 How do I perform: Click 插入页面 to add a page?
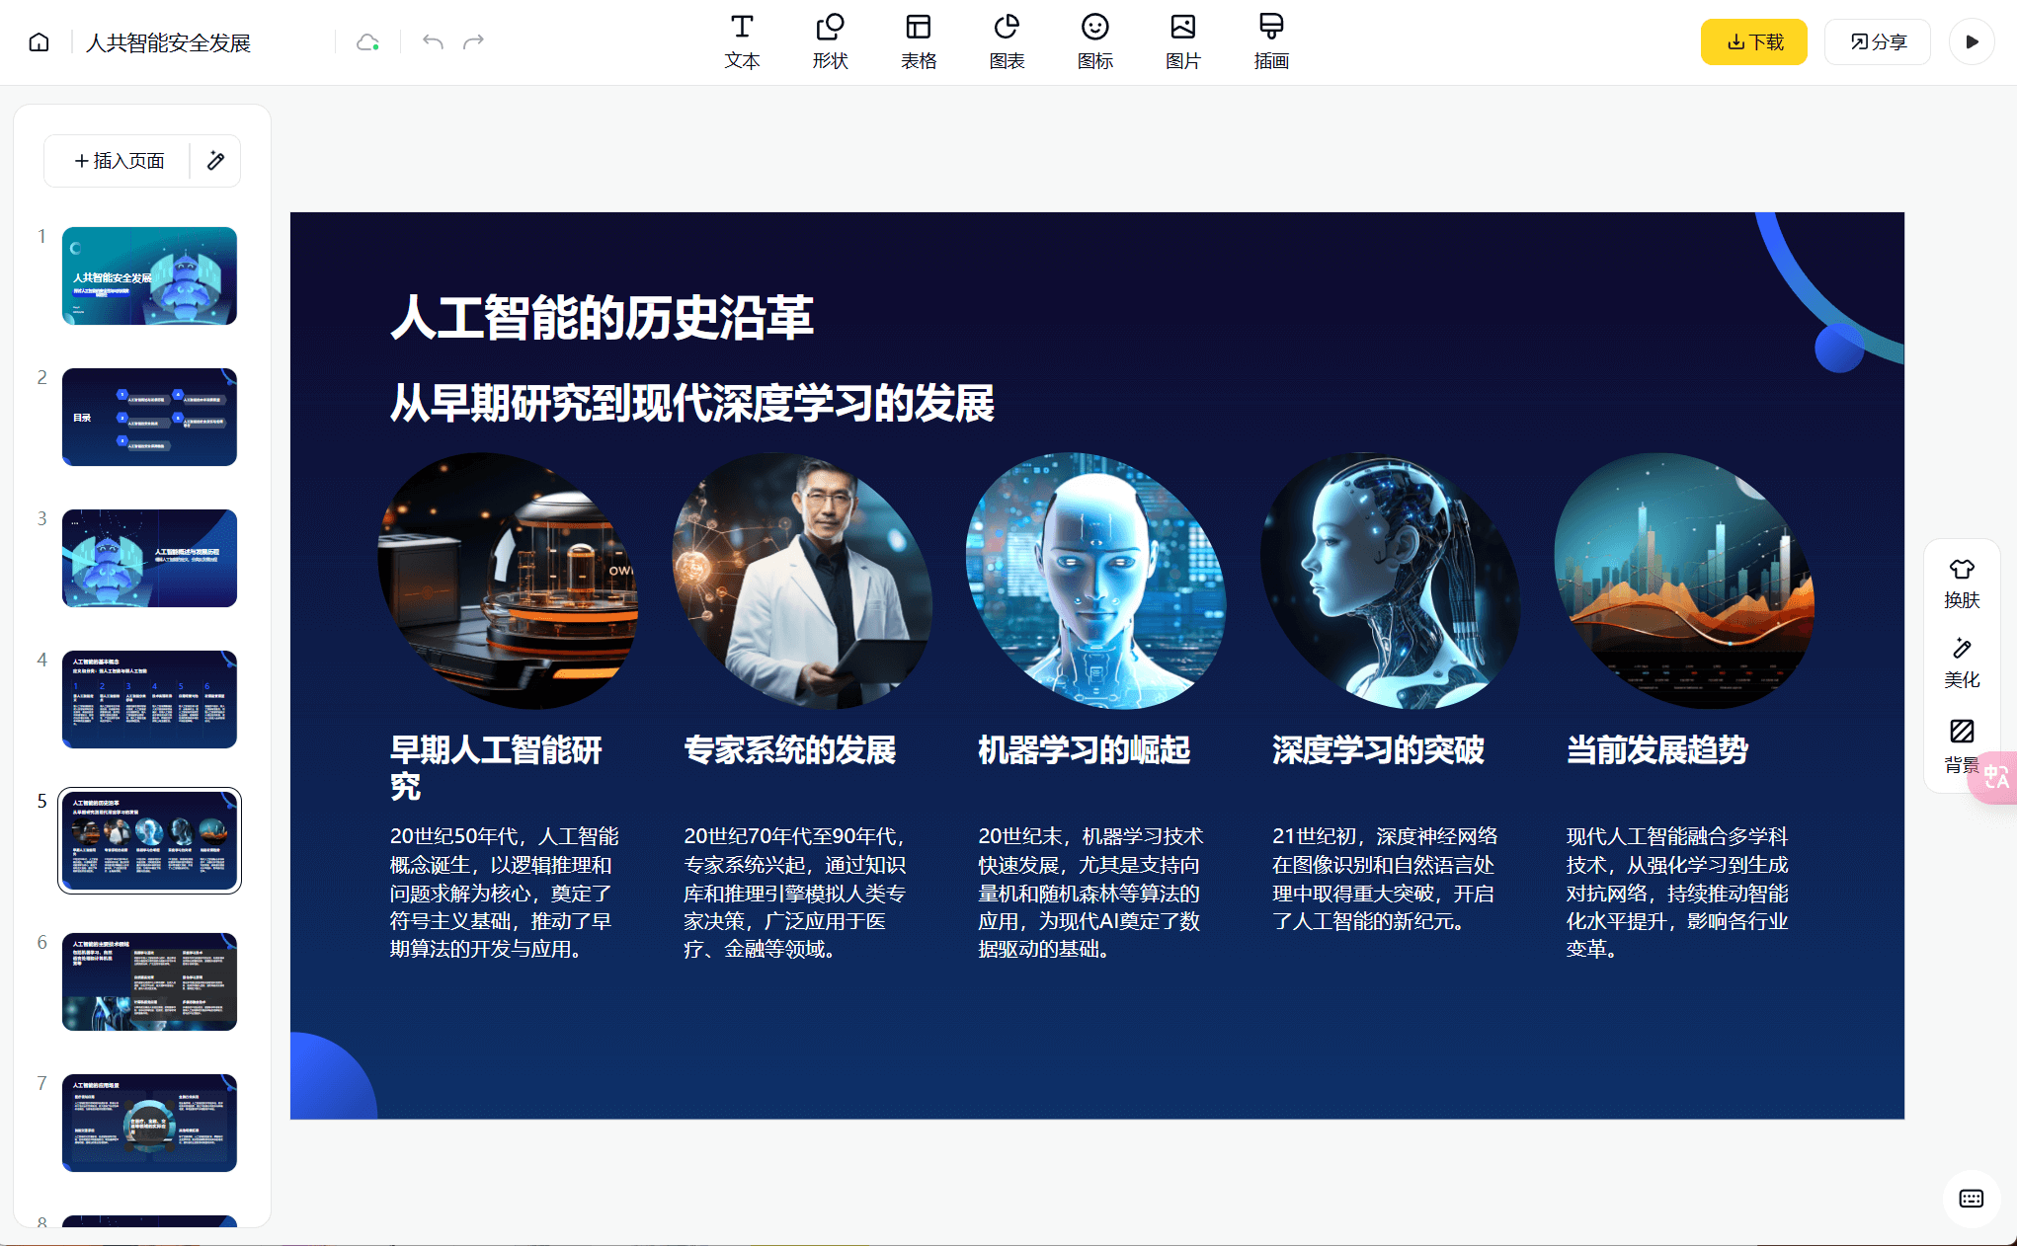pyautogui.click(x=120, y=161)
